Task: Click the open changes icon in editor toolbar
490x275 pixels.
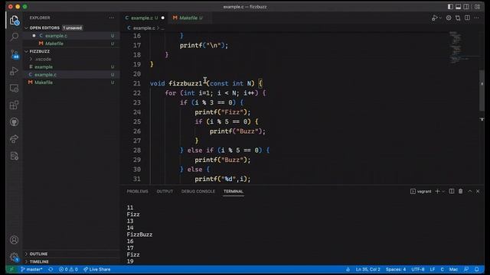Action: (x=458, y=18)
